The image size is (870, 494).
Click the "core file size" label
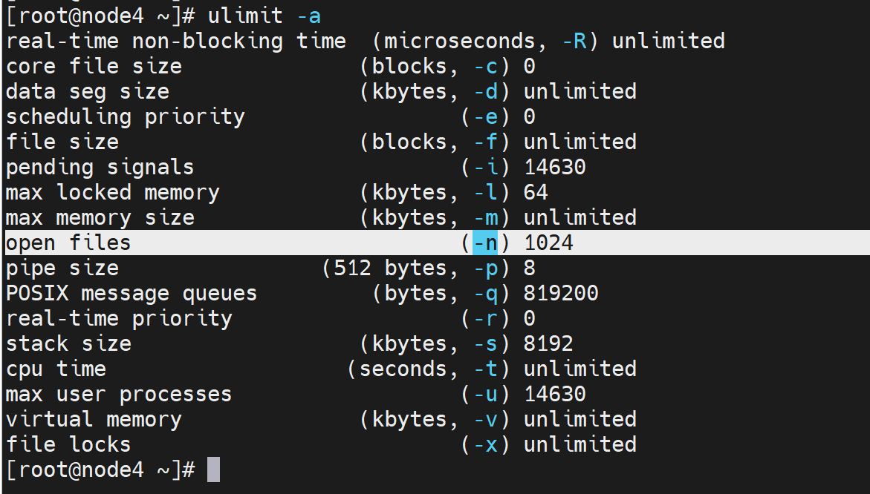(94, 66)
